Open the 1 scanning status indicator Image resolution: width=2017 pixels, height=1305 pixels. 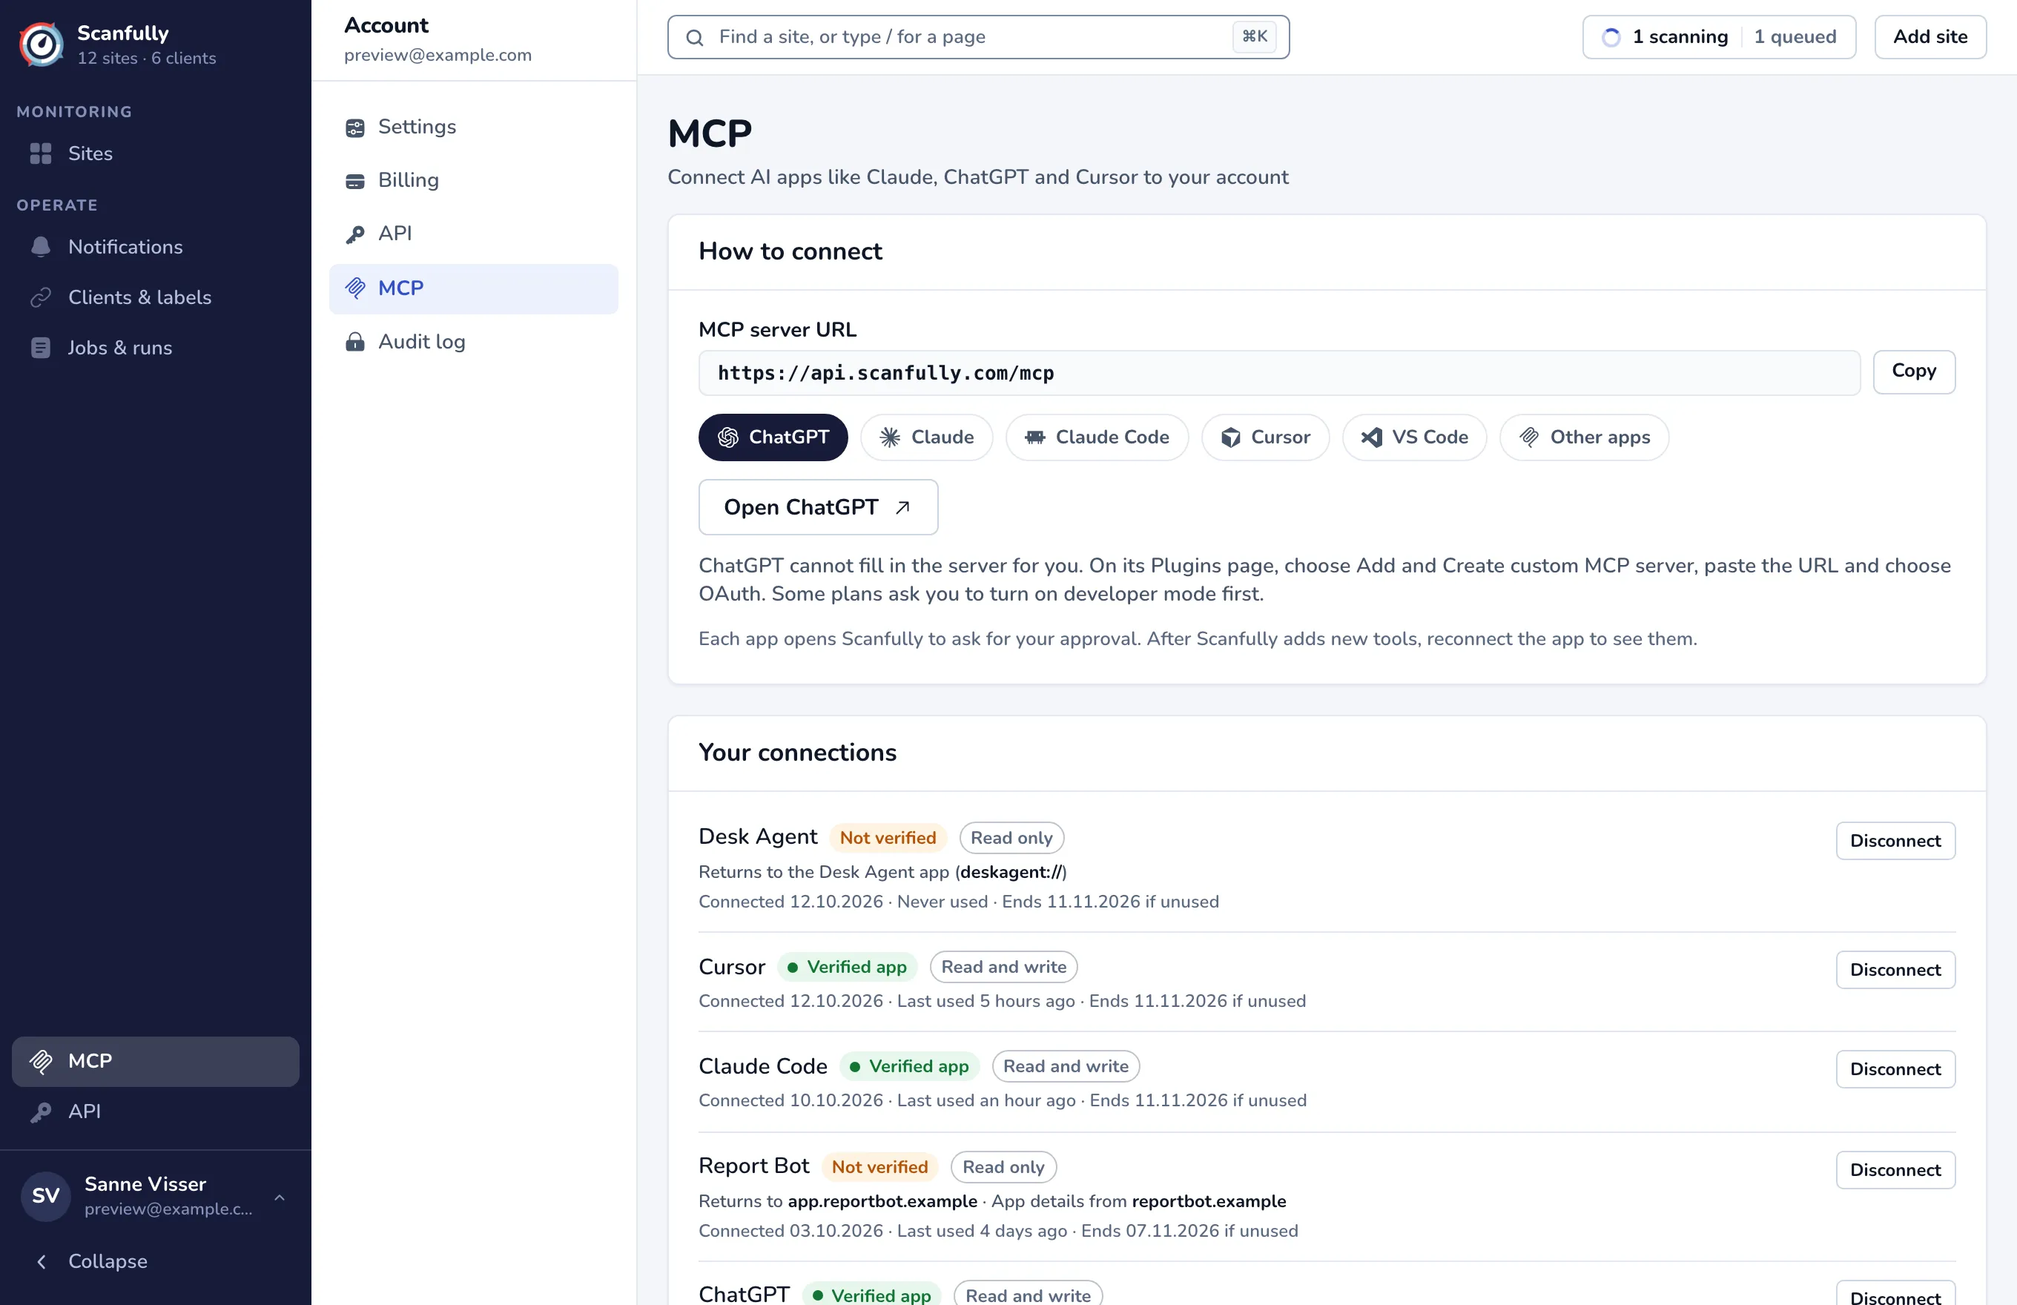point(1665,37)
